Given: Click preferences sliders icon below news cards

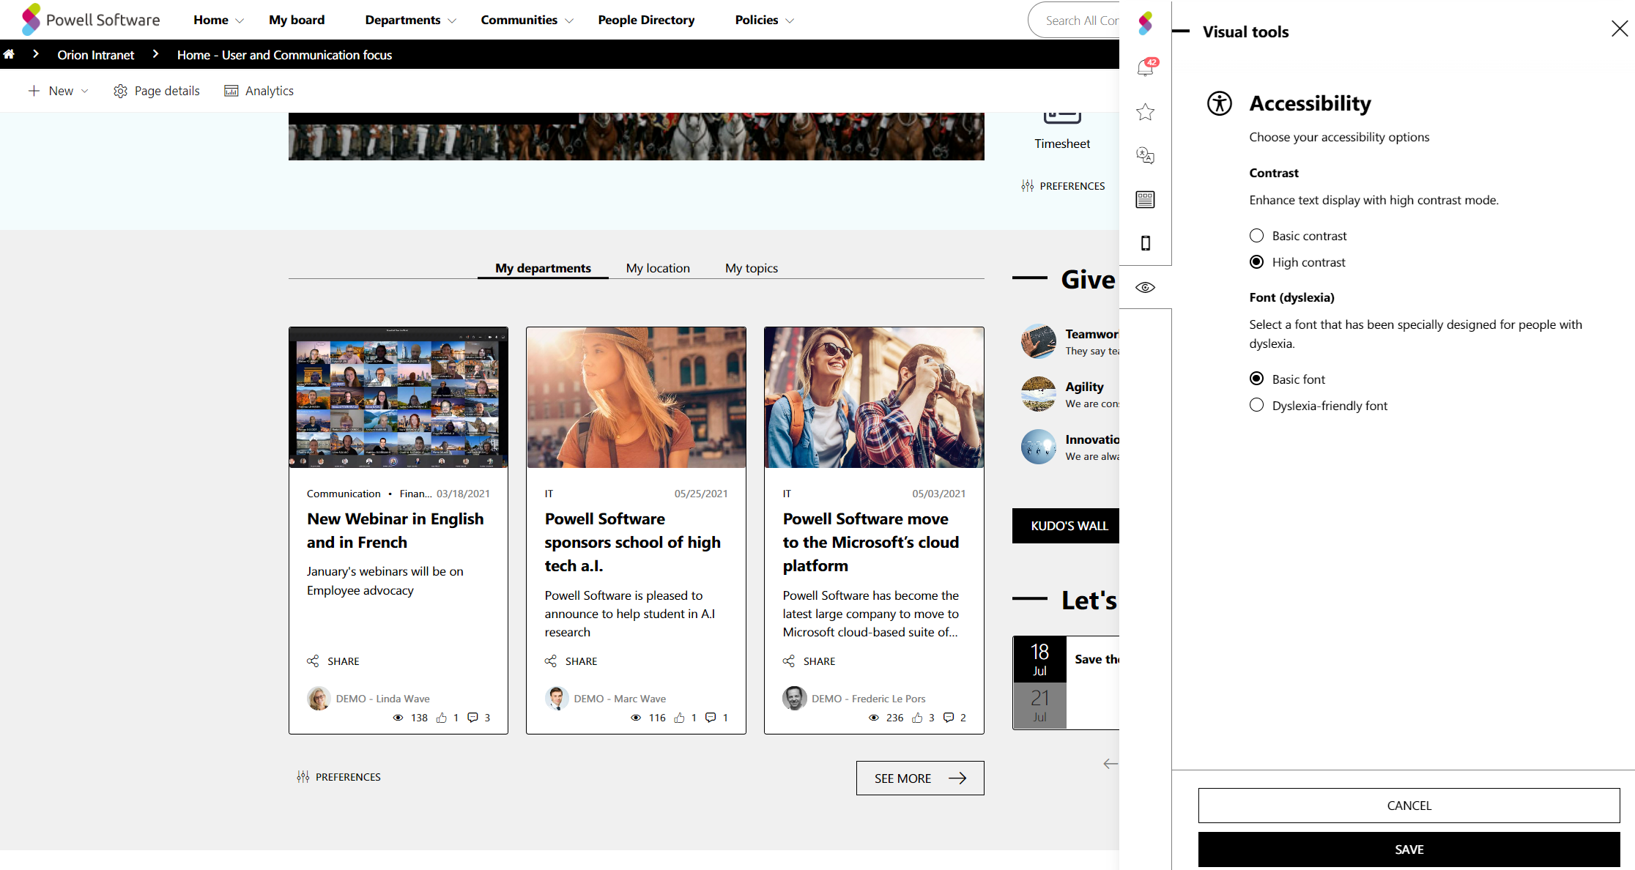Looking at the screenshot, I should point(303,777).
